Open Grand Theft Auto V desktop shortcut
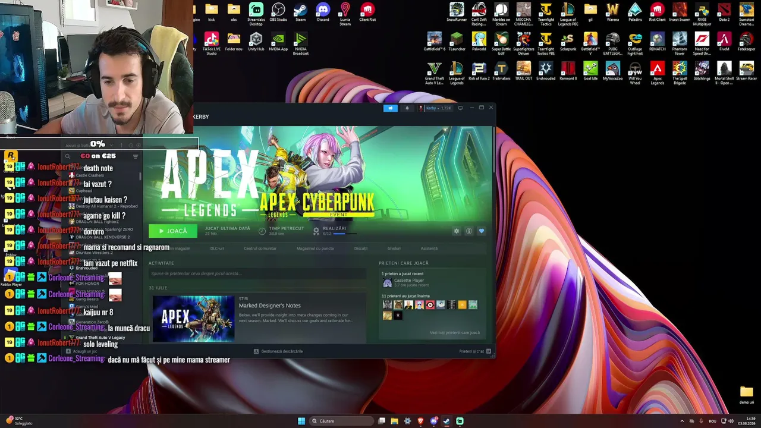The image size is (761, 428). pos(435,74)
